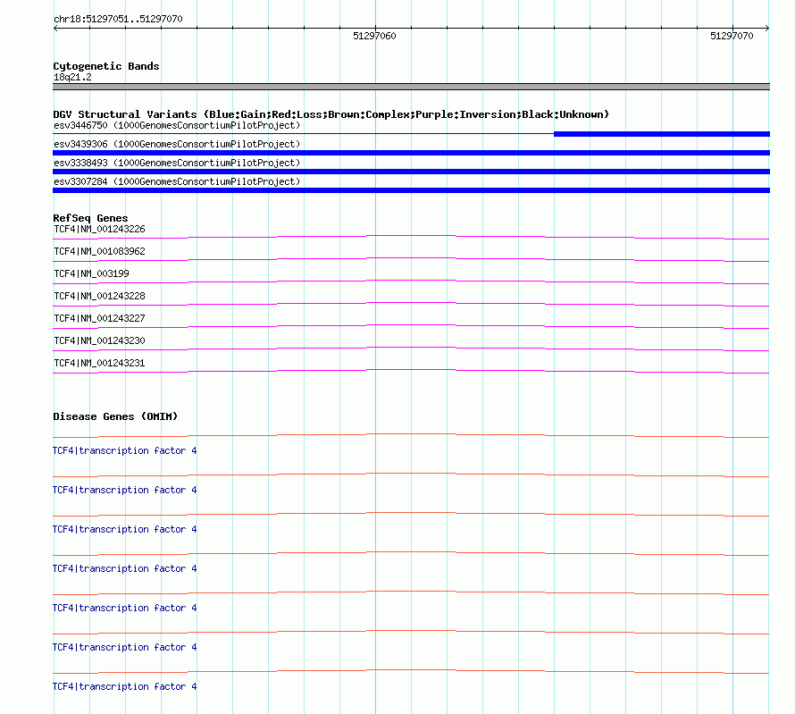Click the esv3338493 variant label
795x714 pixels.
coord(177,163)
